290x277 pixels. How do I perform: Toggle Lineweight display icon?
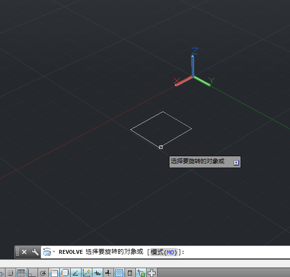pos(108,273)
